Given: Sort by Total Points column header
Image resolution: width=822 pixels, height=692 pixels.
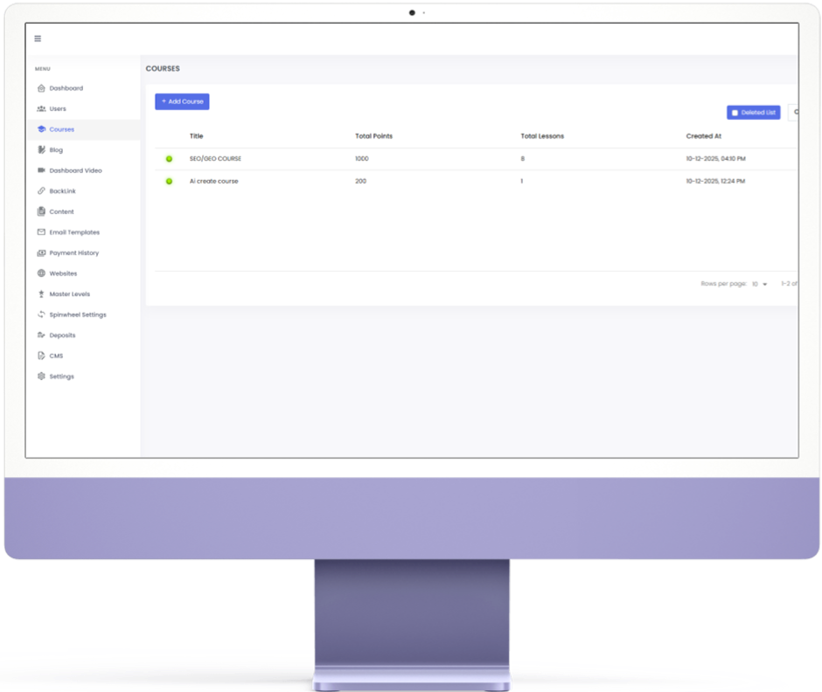Looking at the screenshot, I should [373, 136].
